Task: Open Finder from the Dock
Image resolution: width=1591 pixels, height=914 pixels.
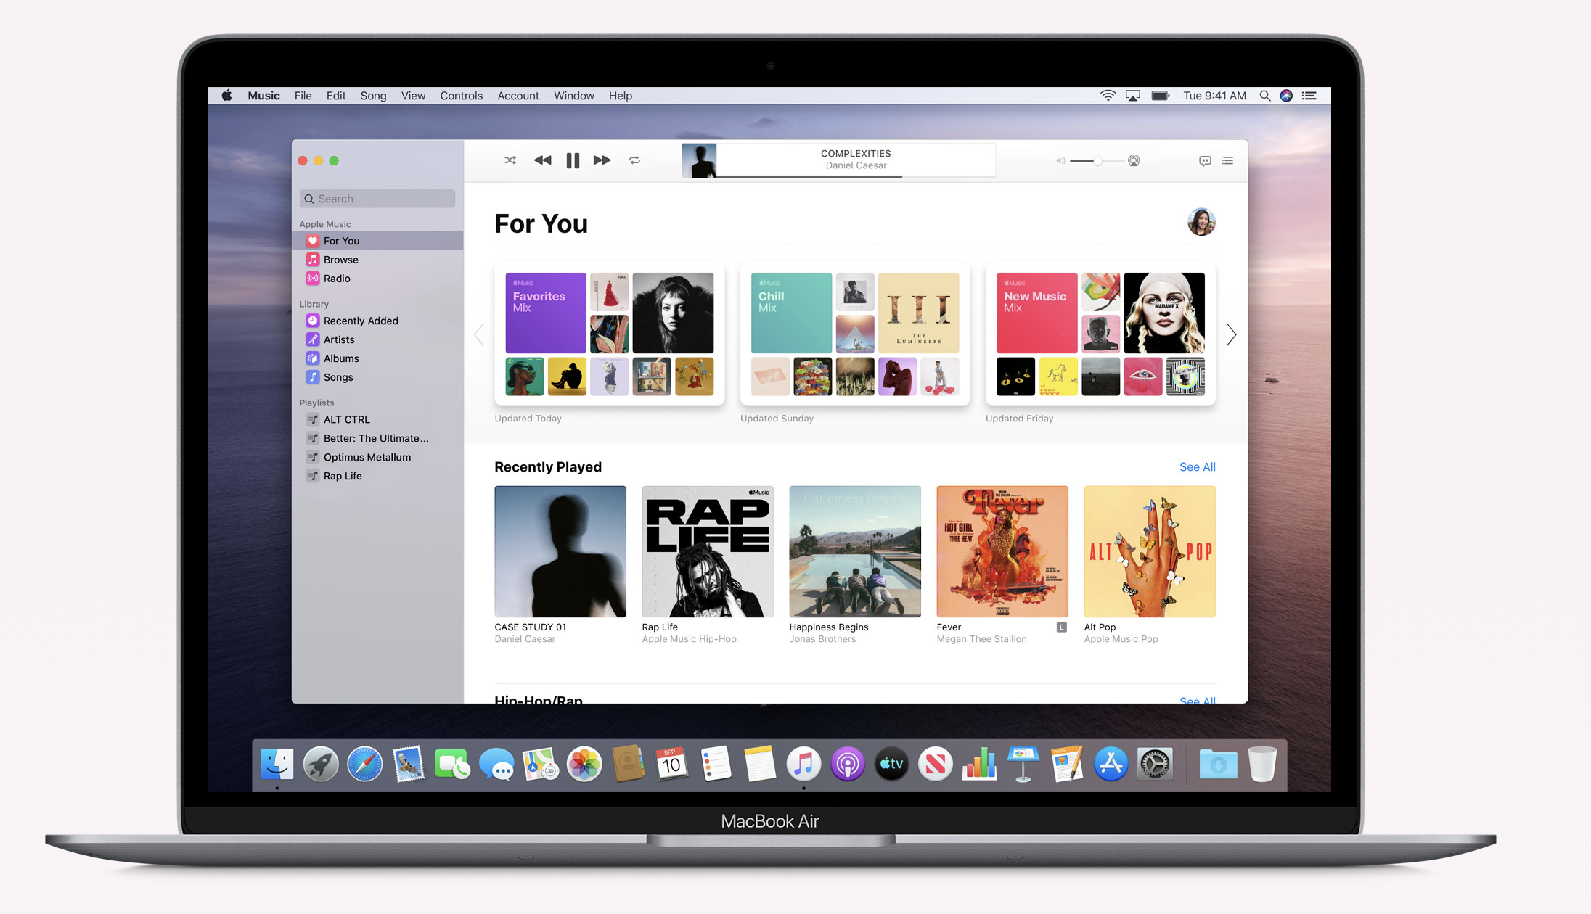Action: 277,764
